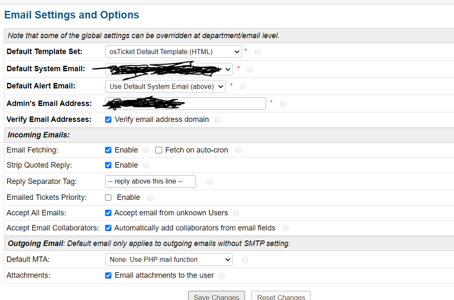Click help icon beside Default MTA dropdown
454x300 pixels.
point(245,260)
